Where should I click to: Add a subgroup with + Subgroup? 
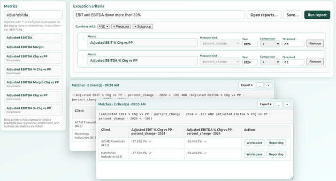click(143, 26)
